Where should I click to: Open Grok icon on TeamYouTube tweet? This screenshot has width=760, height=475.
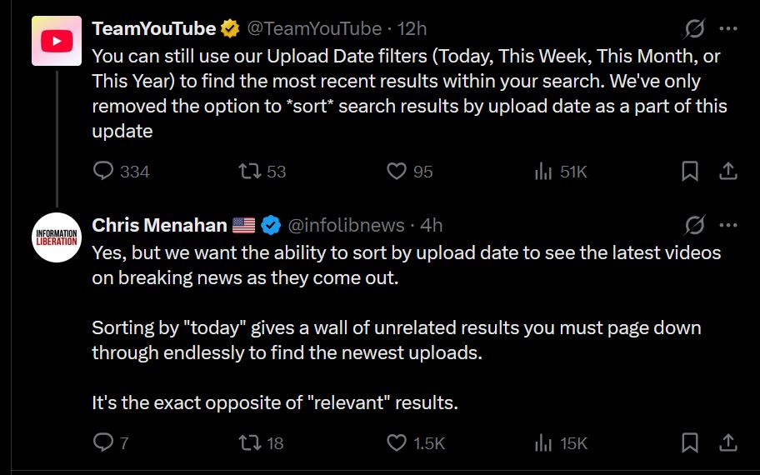pyautogui.click(x=694, y=28)
